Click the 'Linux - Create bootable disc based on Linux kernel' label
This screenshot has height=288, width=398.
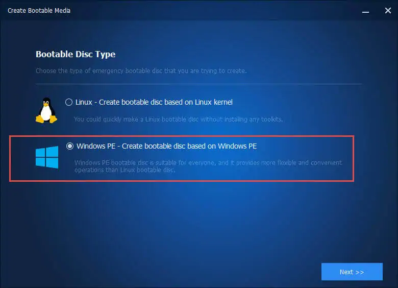(154, 102)
